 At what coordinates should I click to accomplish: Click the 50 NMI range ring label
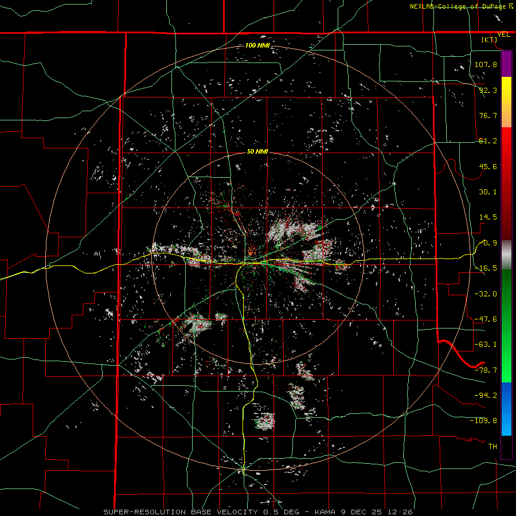pyautogui.click(x=257, y=151)
